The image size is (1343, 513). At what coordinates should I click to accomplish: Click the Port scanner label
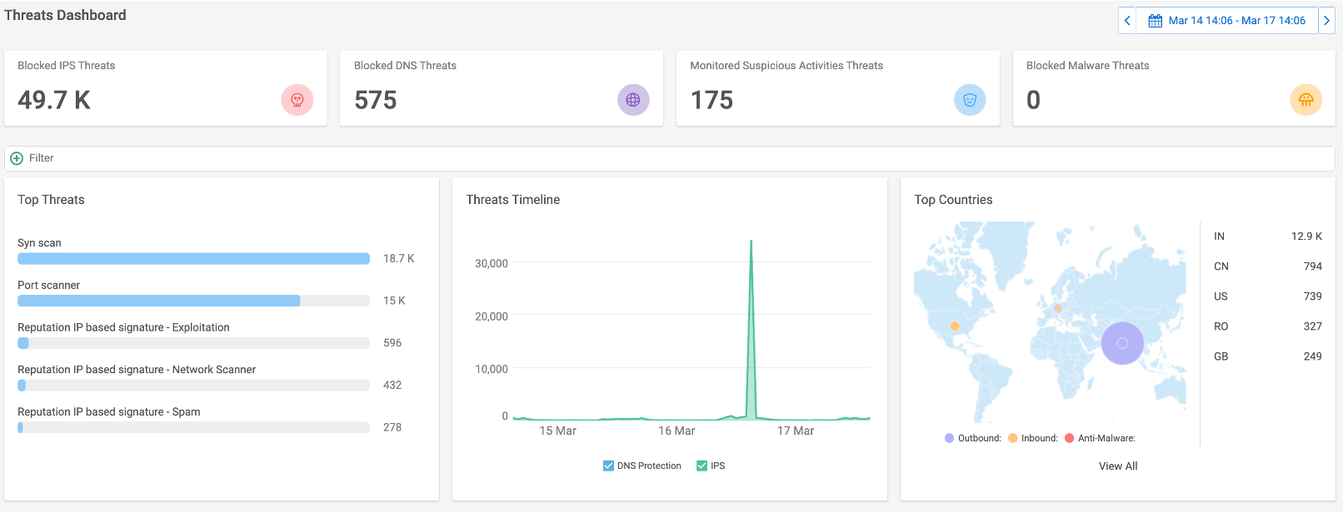click(48, 286)
